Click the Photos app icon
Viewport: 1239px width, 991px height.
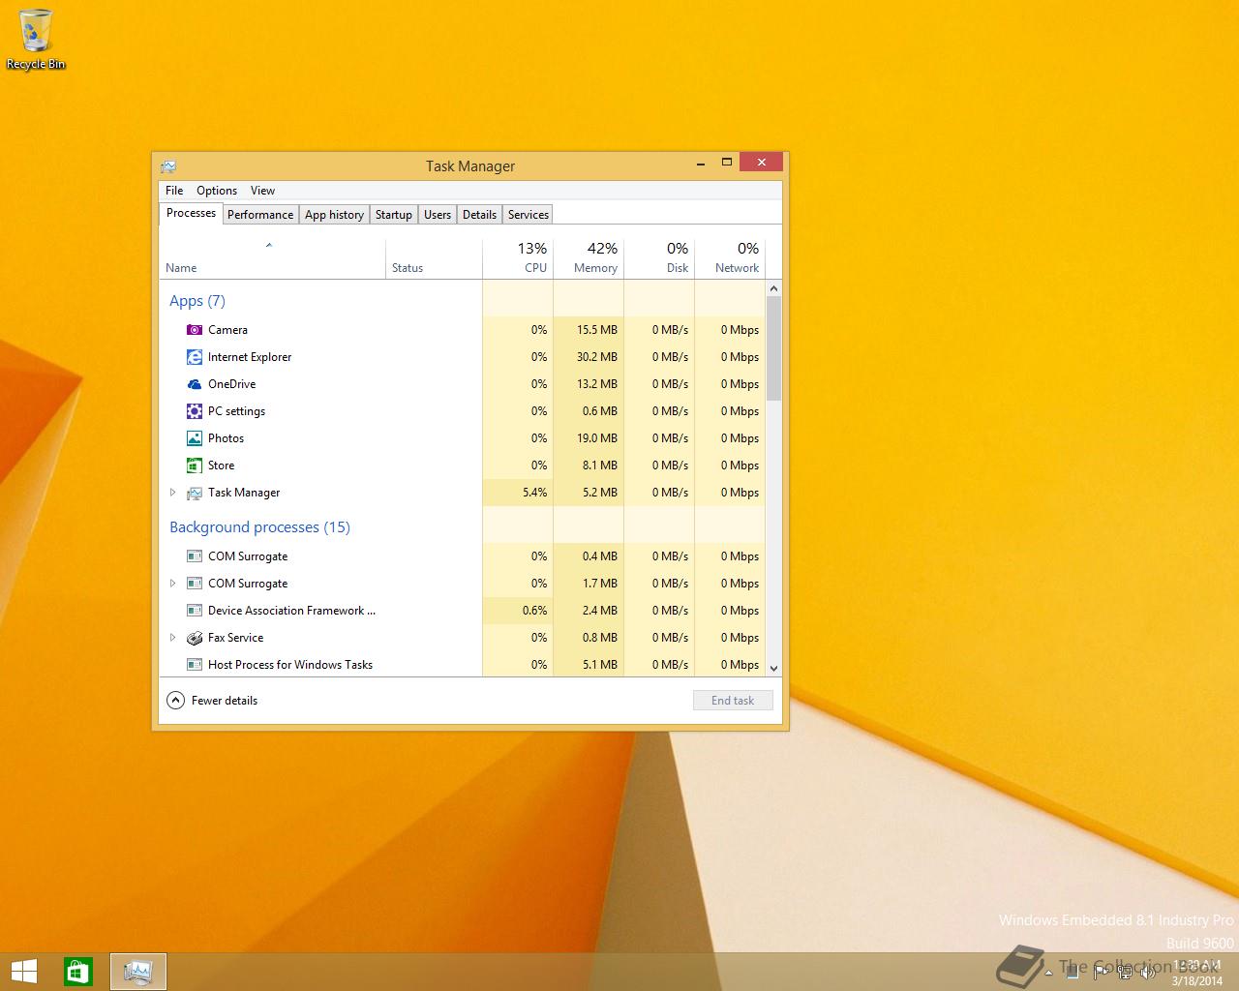pyautogui.click(x=195, y=438)
